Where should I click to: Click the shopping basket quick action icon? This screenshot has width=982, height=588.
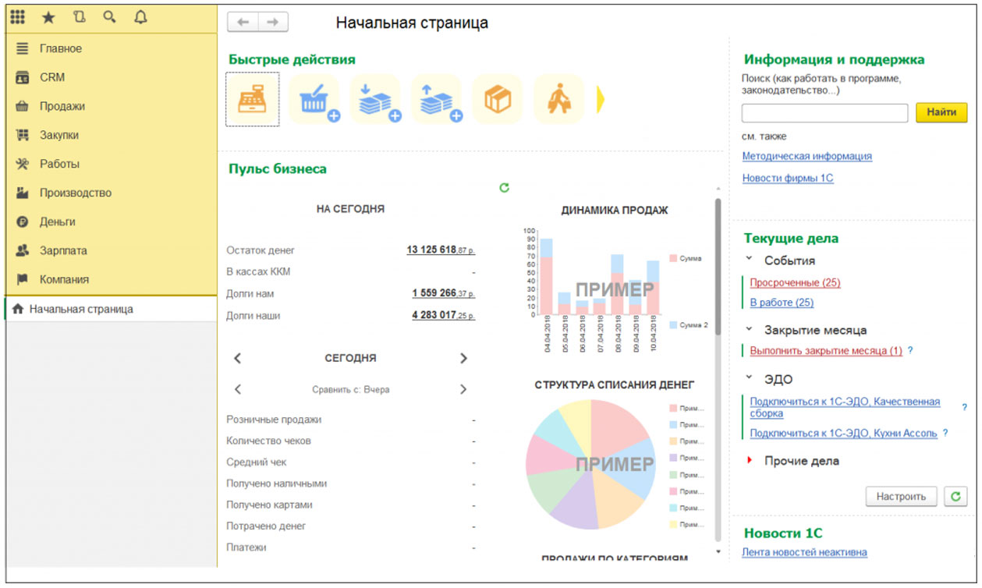[x=314, y=99]
